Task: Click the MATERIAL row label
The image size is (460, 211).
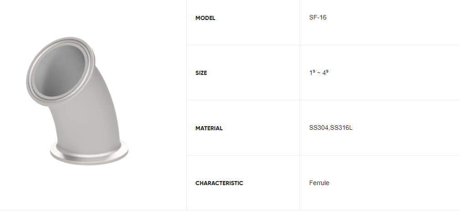Action: pyautogui.click(x=209, y=128)
